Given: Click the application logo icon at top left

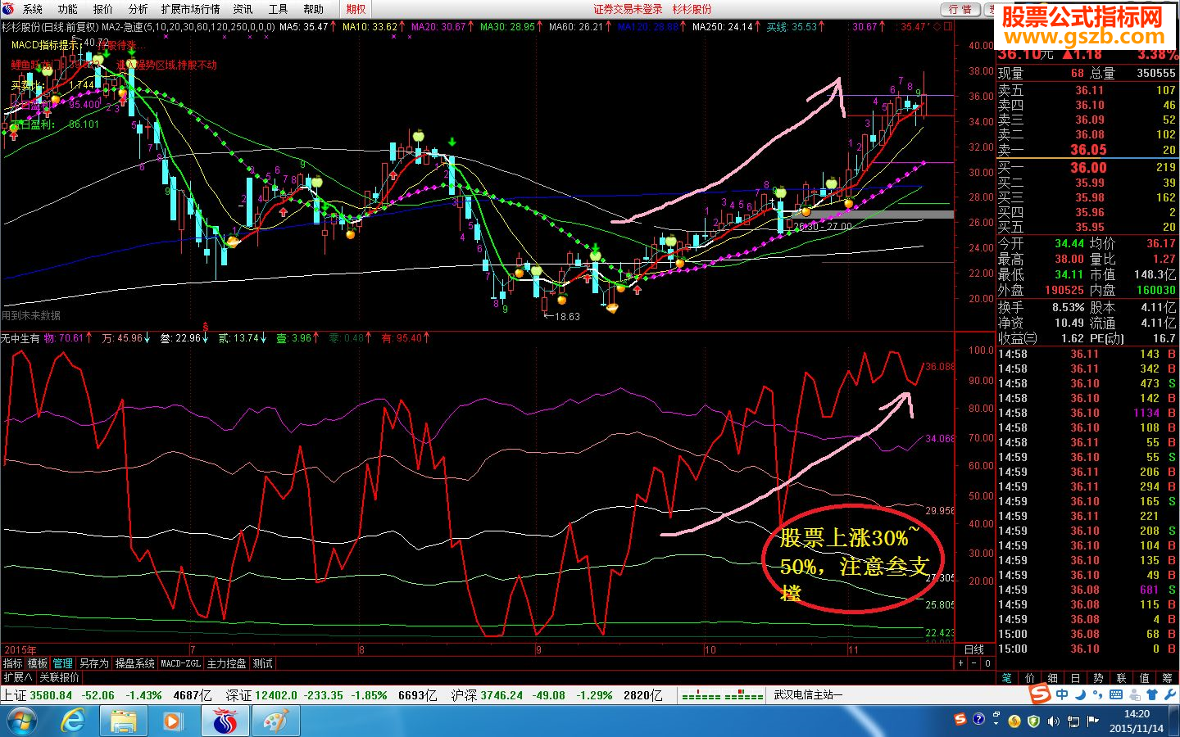Looking at the screenshot, I should (9, 9).
